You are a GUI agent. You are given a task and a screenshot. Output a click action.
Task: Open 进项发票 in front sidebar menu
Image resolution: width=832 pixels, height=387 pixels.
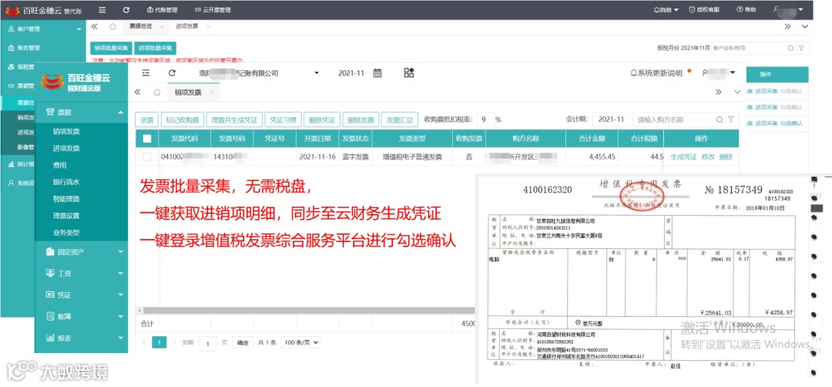[66, 148]
